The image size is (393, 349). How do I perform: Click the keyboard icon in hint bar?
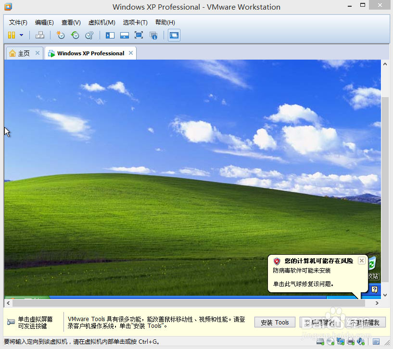11,322
